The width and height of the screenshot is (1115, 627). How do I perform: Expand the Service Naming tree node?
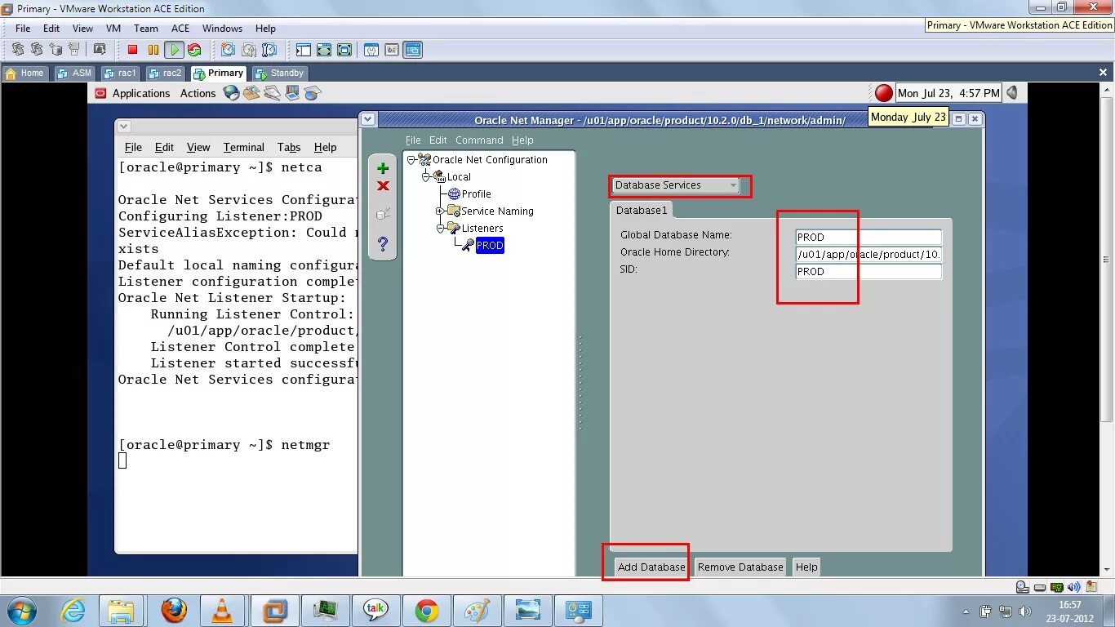439,211
